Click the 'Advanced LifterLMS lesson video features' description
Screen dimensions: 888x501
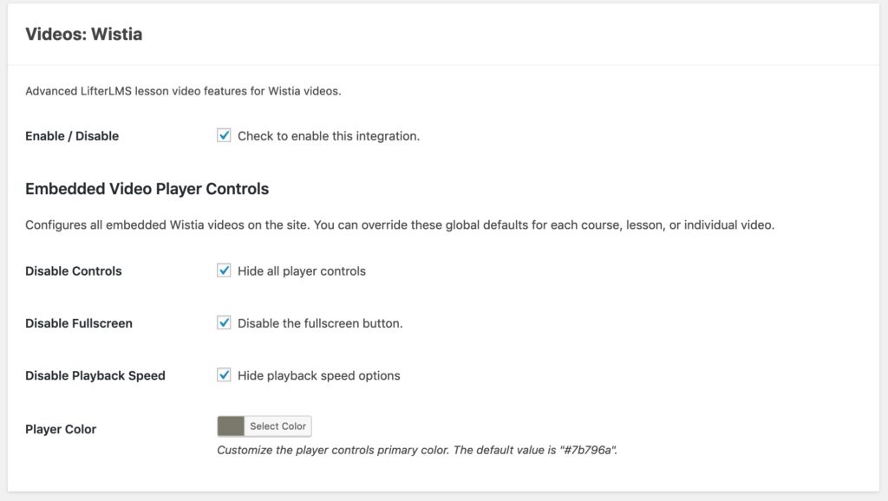[x=183, y=91]
